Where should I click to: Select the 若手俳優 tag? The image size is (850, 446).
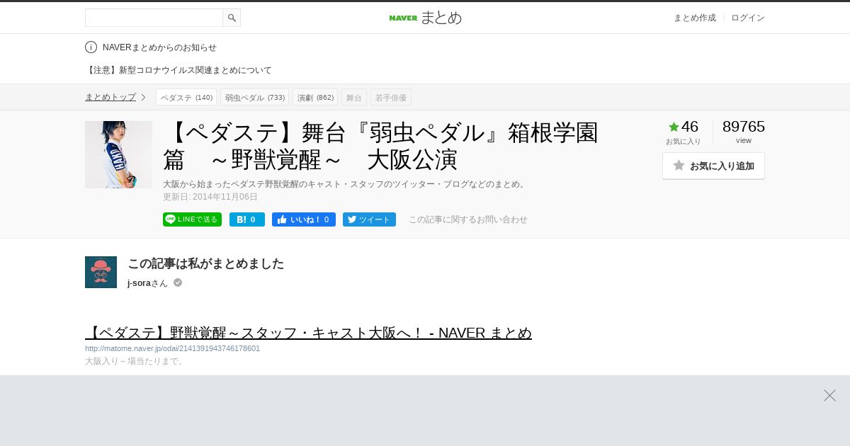coord(391,97)
